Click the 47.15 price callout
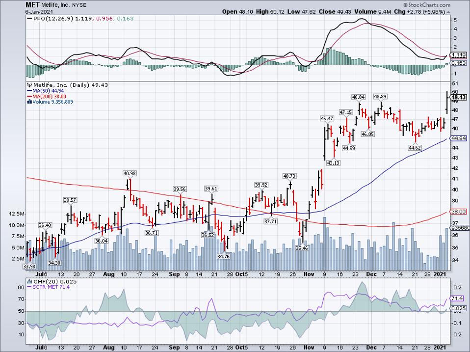The image size is (470, 352). tap(345, 112)
